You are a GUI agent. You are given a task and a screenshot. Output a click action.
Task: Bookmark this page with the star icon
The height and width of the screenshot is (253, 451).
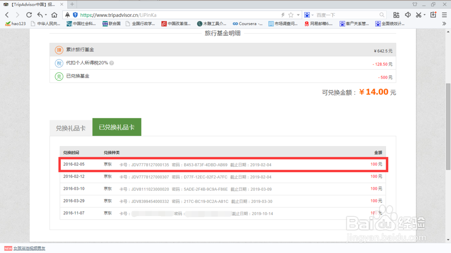coord(291,15)
